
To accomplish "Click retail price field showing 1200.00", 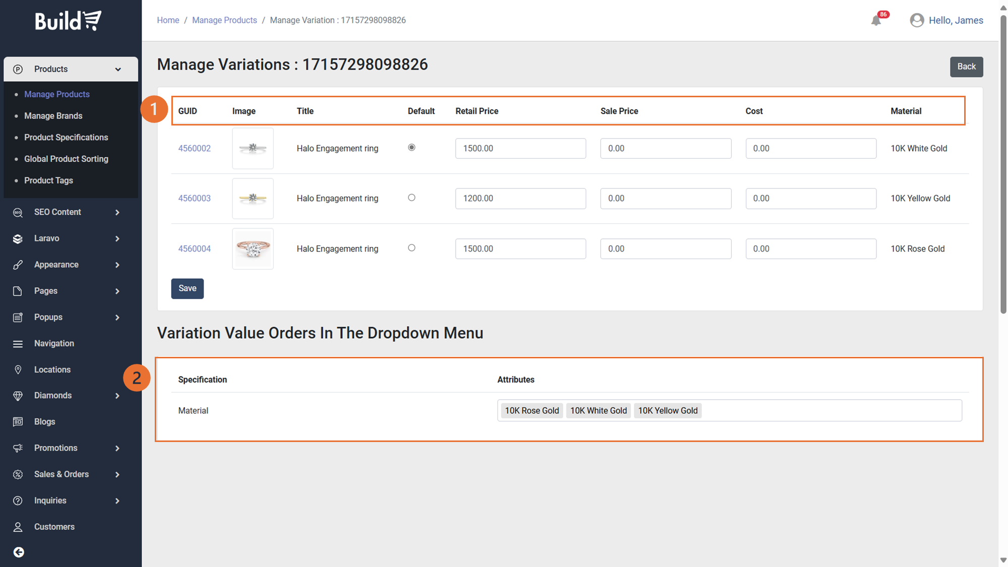I will coord(520,199).
